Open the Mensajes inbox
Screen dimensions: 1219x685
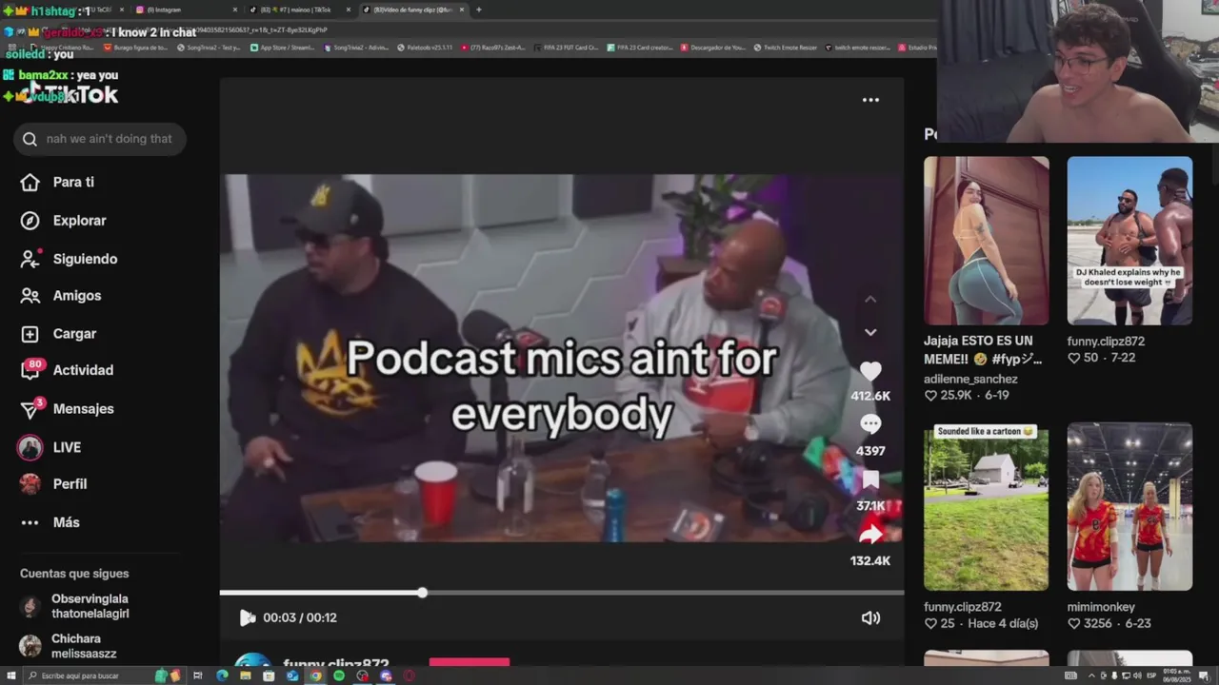coord(67,408)
